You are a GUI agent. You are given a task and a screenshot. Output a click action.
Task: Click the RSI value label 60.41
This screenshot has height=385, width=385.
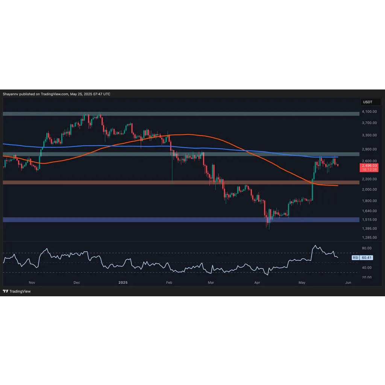pos(366,258)
